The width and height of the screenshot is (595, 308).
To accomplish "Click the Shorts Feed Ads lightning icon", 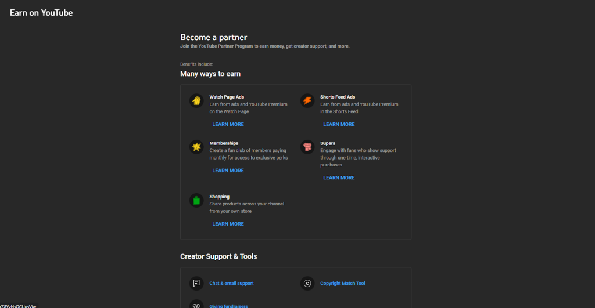I will pos(307,101).
